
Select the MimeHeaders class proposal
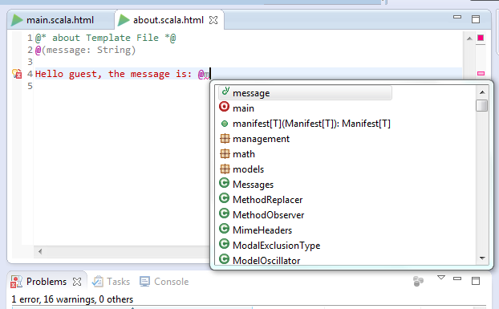pyautogui.click(x=262, y=230)
